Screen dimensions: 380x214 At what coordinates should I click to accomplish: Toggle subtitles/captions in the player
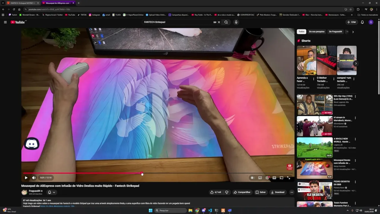click(x=260, y=178)
